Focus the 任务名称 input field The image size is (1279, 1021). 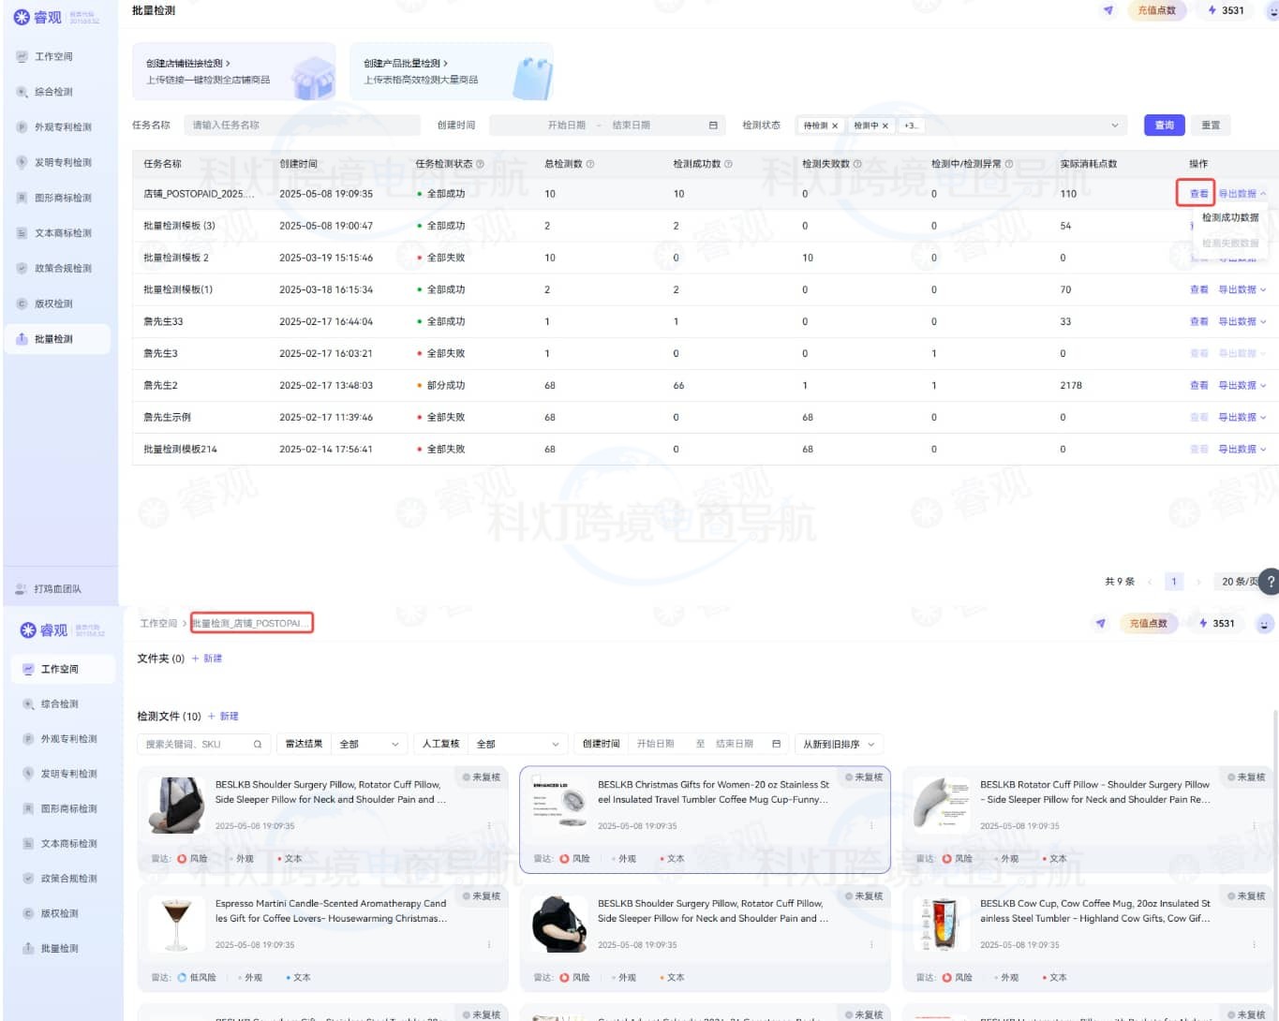click(x=300, y=126)
